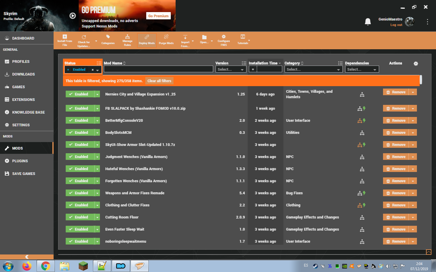Remove the Enabled tag from Status filter
The image size is (436, 272).
[68, 70]
